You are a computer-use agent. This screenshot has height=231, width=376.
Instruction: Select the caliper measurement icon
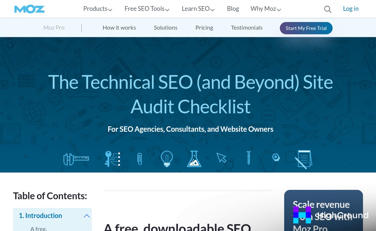(76, 159)
